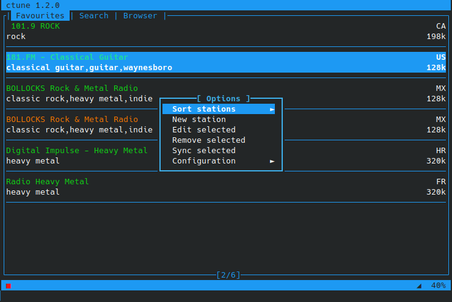Expand the Sort stations submenu arrow

click(272, 109)
